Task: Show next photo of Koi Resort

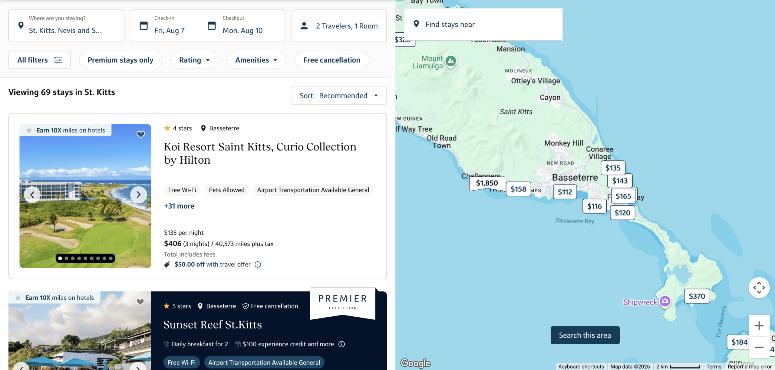Action: point(138,195)
